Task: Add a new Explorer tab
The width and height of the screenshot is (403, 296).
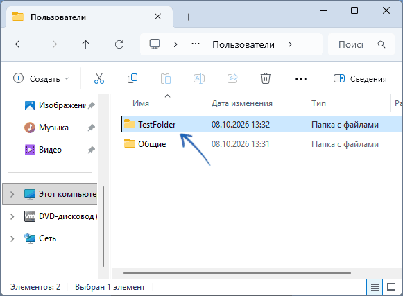Action: 188,17
